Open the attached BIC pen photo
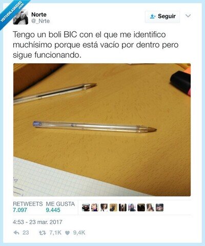This screenshot has height=246, width=205. coord(102,130)
